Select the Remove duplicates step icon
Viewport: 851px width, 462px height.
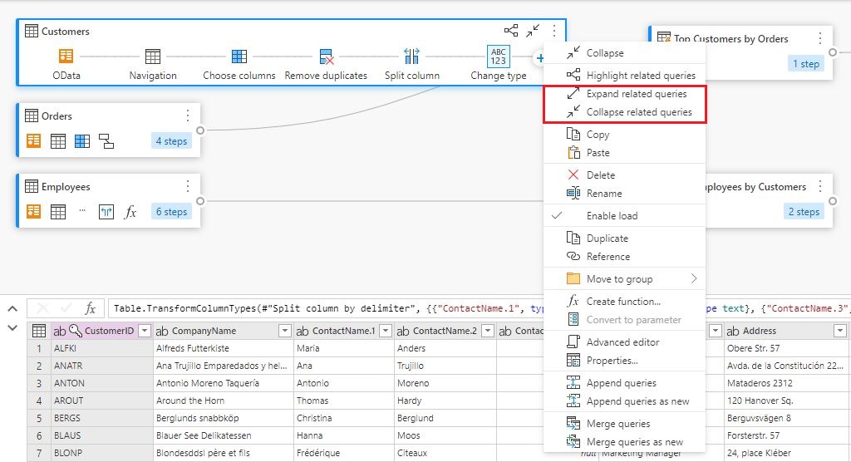click(x=327, y=57)
